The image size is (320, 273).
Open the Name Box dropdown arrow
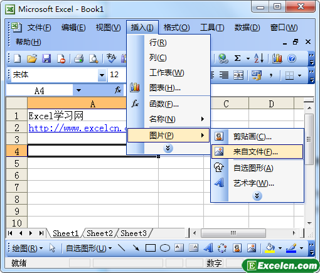pyautogui.click(x=78, y=90)
